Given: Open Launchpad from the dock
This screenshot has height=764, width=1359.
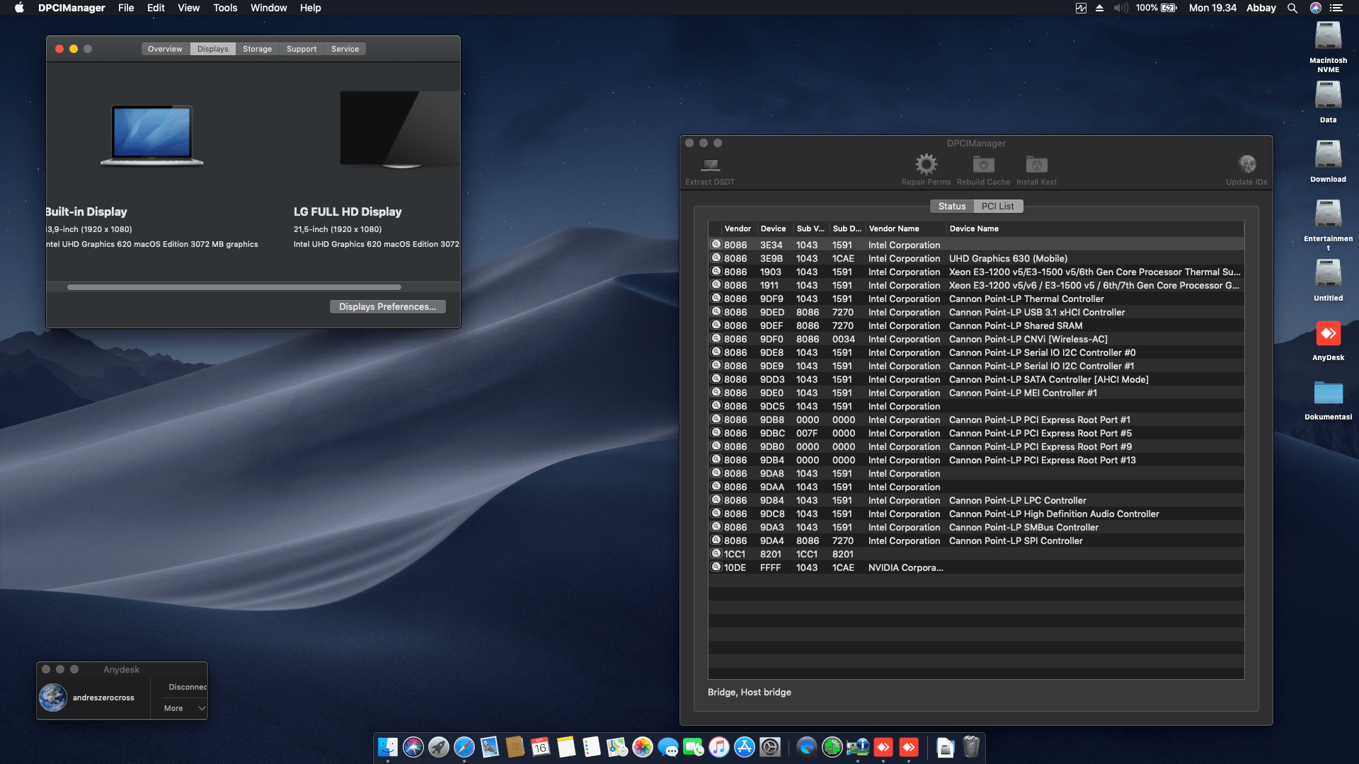Looking at the screenshot, I should 439,747.
